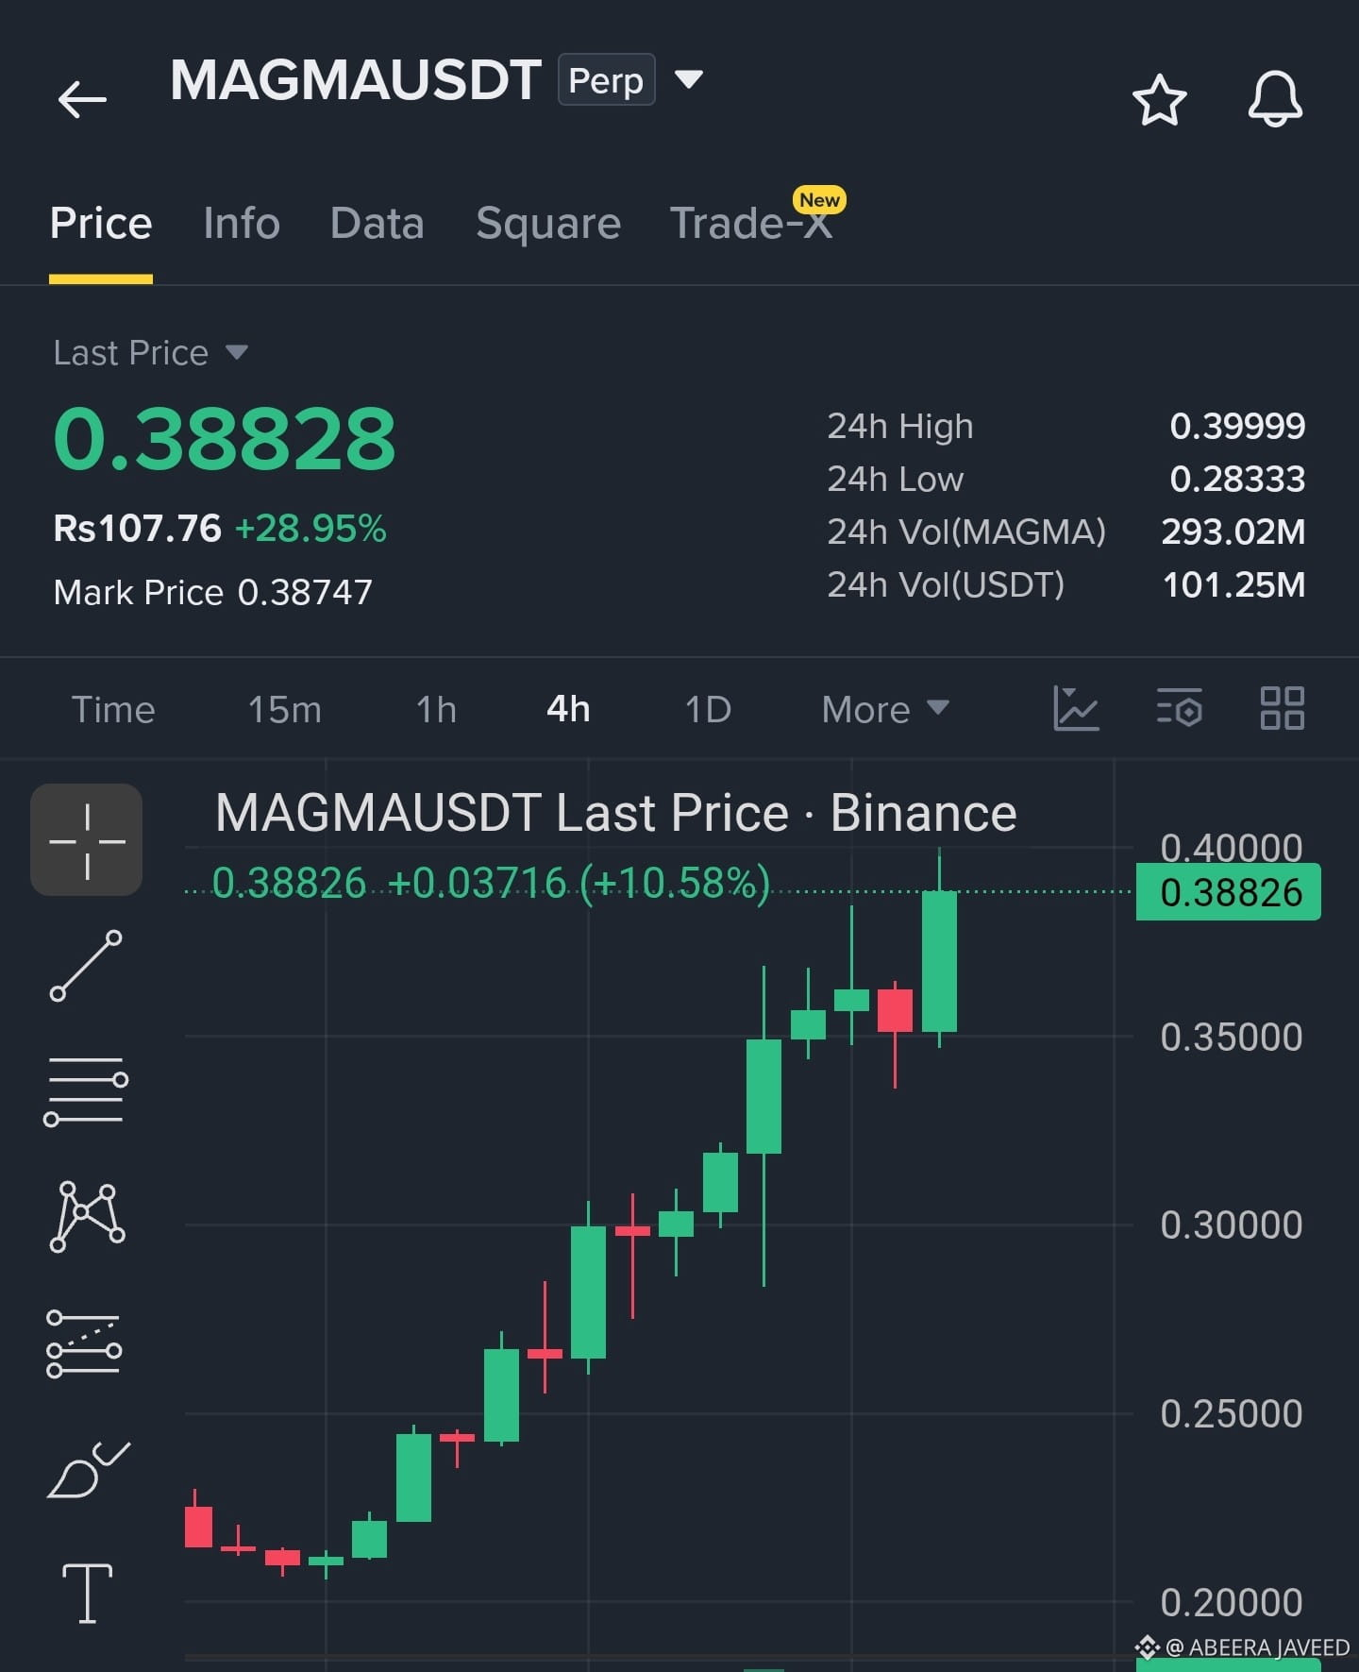Select the 4h chart interval

568,709
